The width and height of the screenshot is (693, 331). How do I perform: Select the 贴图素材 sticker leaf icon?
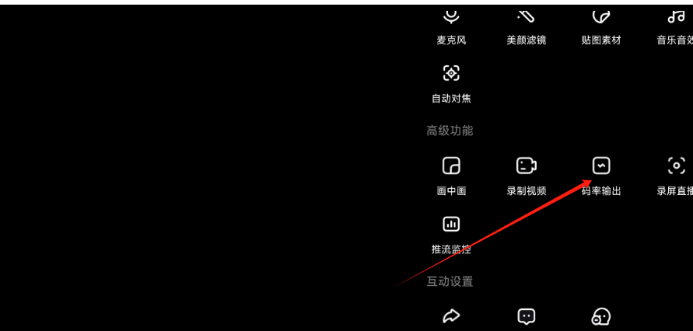601,17
